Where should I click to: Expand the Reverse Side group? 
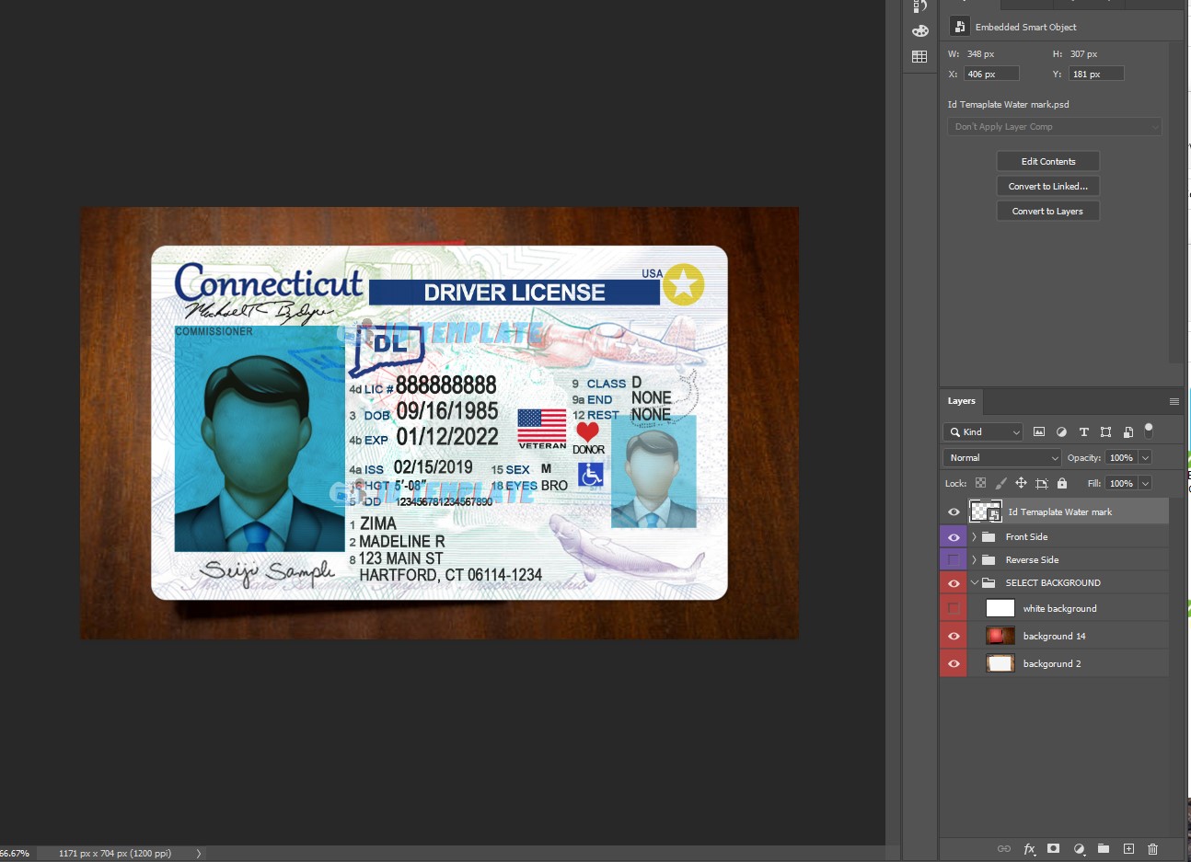point(974,559)
